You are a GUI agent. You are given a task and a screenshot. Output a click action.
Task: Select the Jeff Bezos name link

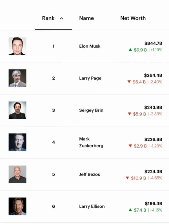[89, 174]
